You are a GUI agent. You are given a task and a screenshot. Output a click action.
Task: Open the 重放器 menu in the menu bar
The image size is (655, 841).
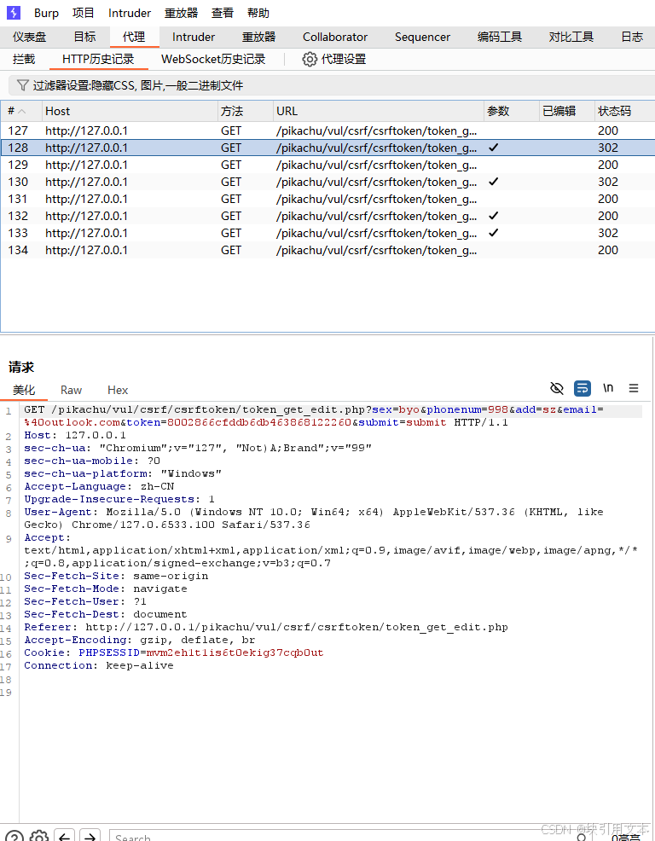(x=181, y=13)
